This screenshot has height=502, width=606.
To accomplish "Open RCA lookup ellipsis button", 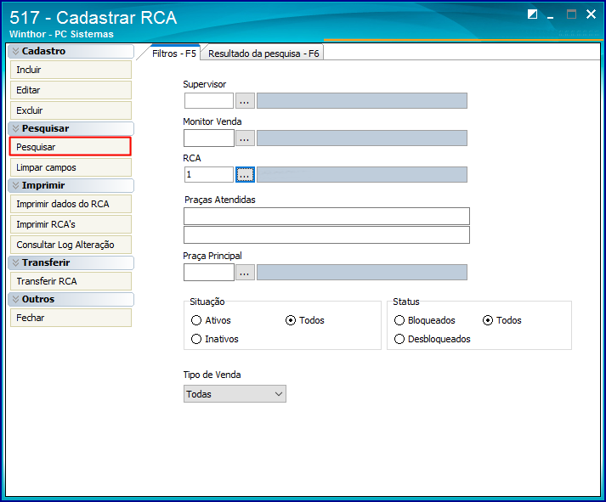I will click(x=245, y=174).
